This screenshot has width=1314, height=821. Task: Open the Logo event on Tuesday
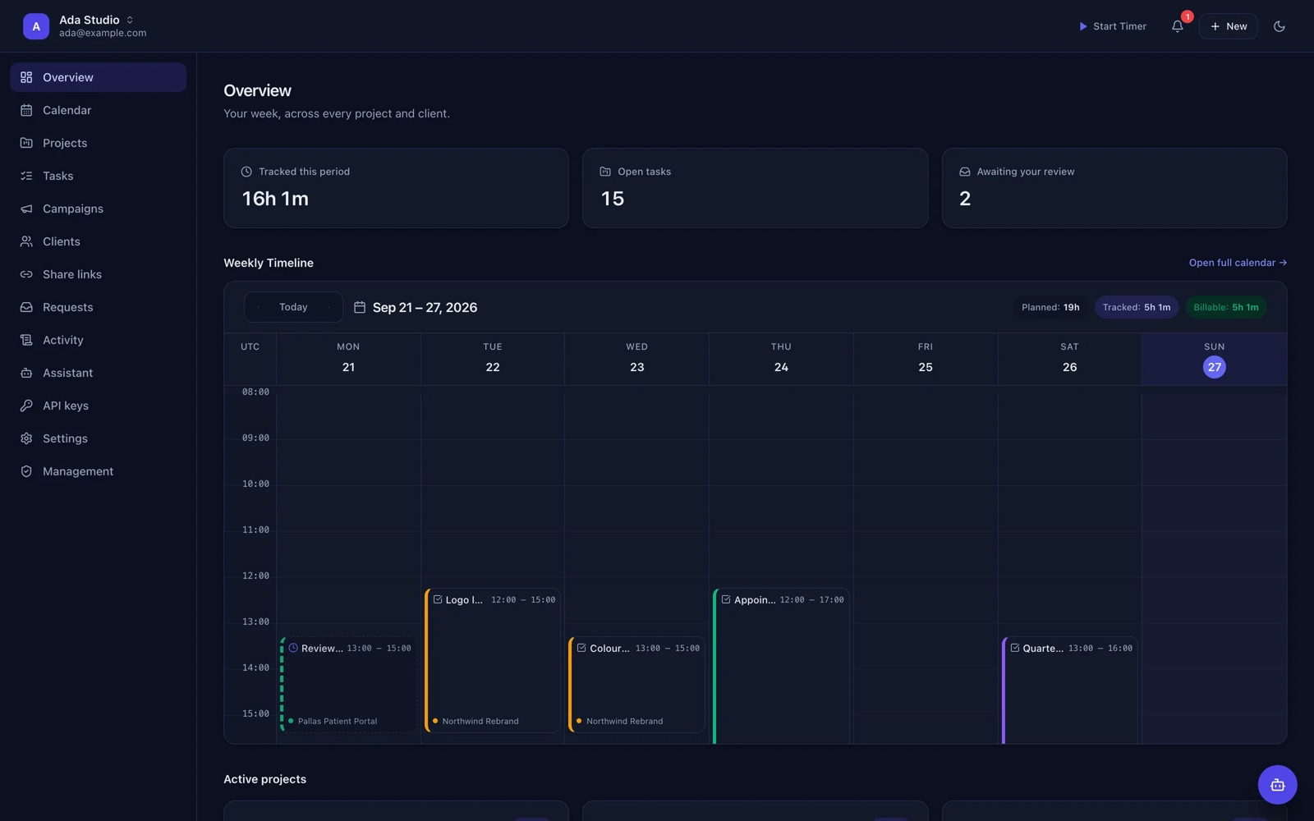(x=493, y=660)
